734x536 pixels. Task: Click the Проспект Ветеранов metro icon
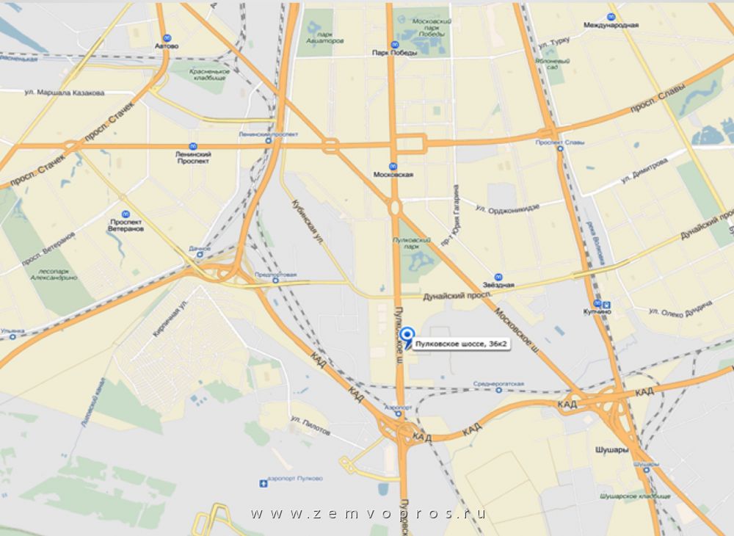(126, 214)
